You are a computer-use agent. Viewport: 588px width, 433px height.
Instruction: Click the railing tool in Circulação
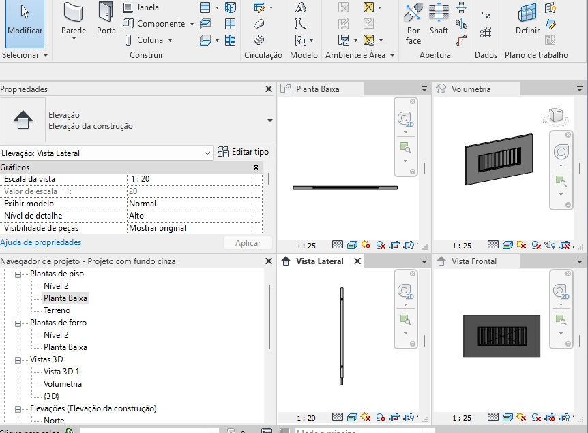coord(259,7)
